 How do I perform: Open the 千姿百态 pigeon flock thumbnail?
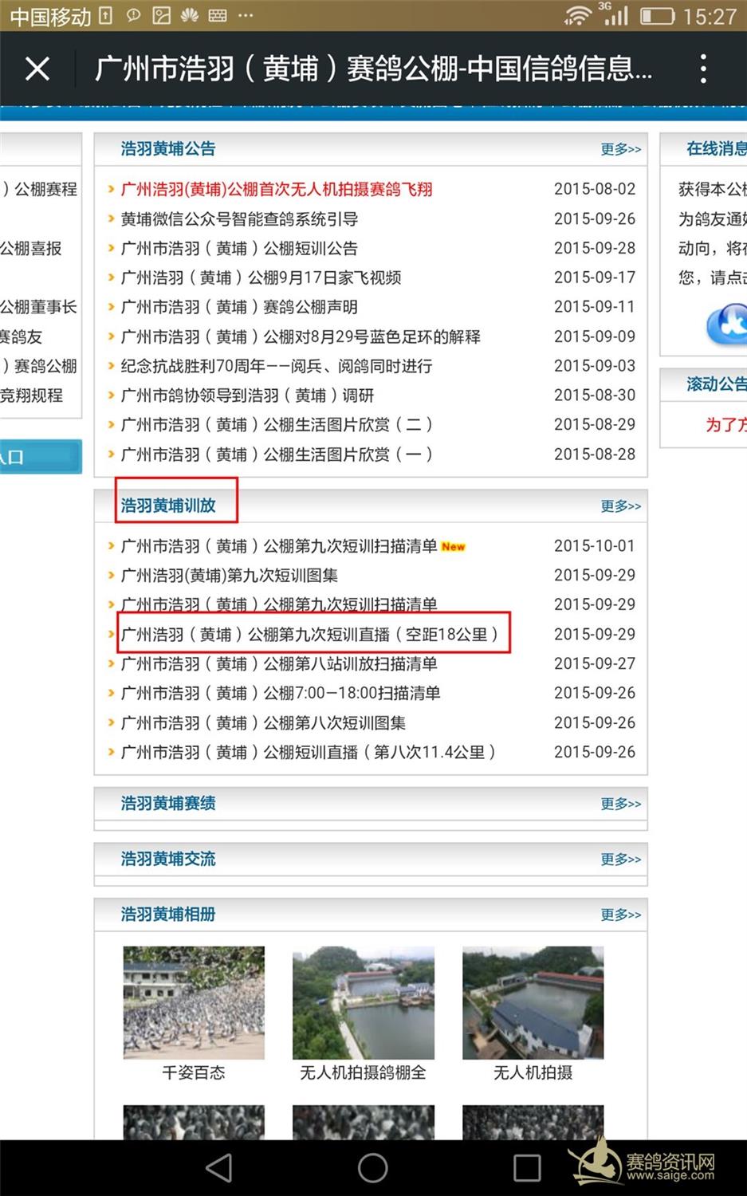194,1003
